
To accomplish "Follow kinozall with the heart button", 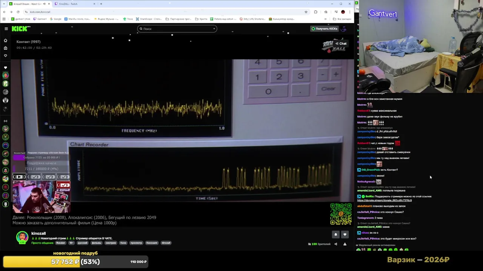I will click(x=345, y=234).
